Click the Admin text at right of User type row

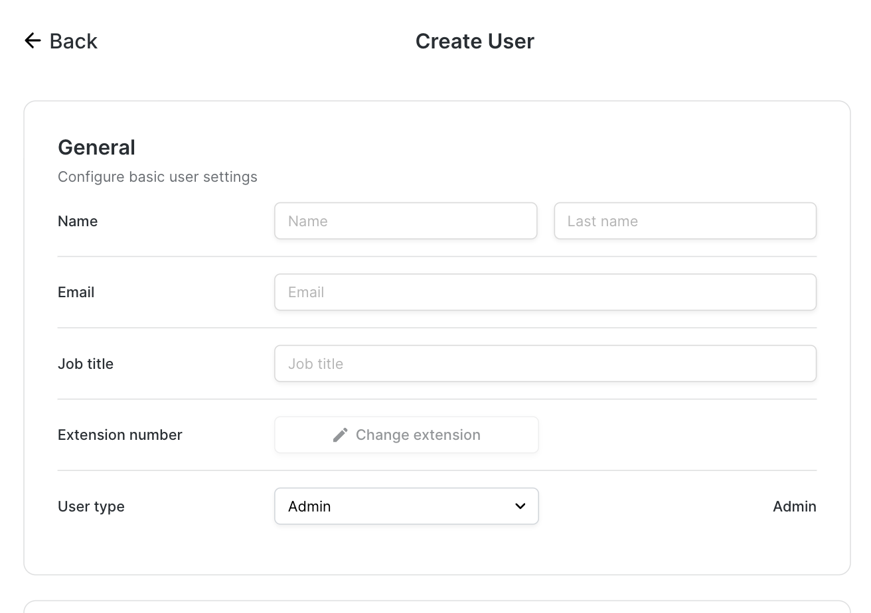[x=795, y=507]
